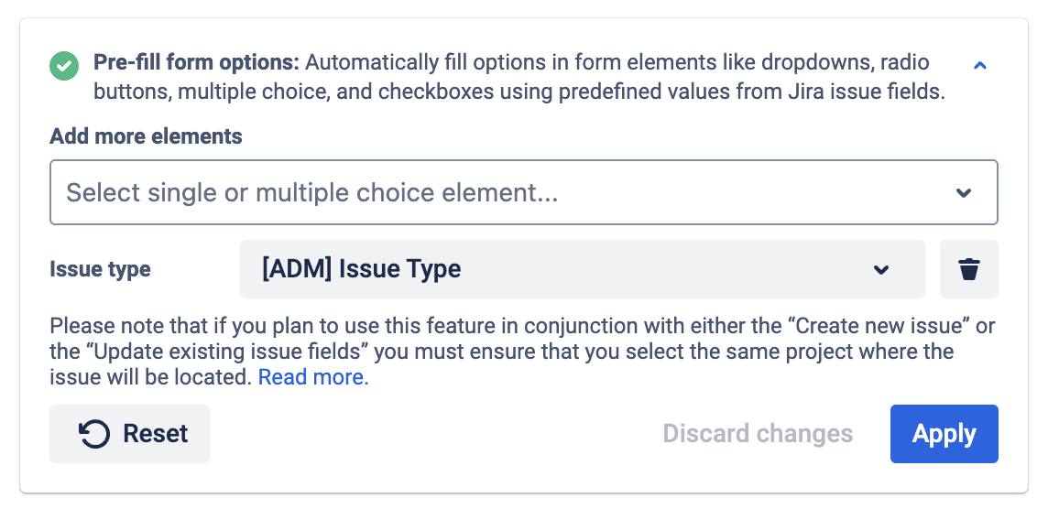Click the green checkmark status icon
This screenshot has width=1048, height=509.
(64, 66)
